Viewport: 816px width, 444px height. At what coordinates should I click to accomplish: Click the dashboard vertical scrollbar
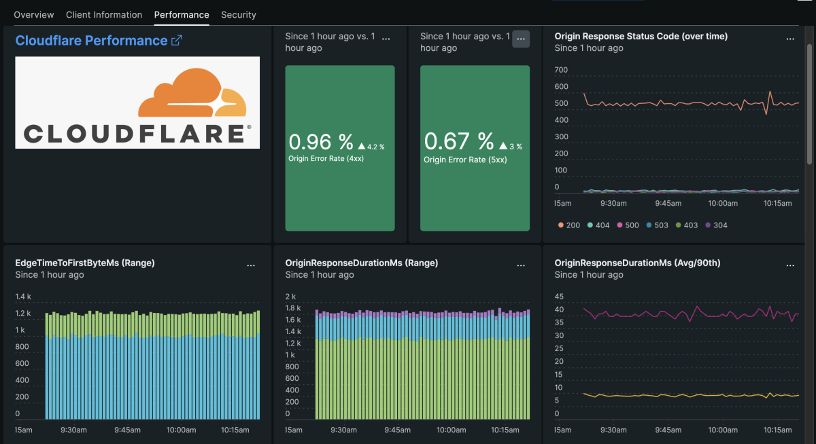(809, 102)
